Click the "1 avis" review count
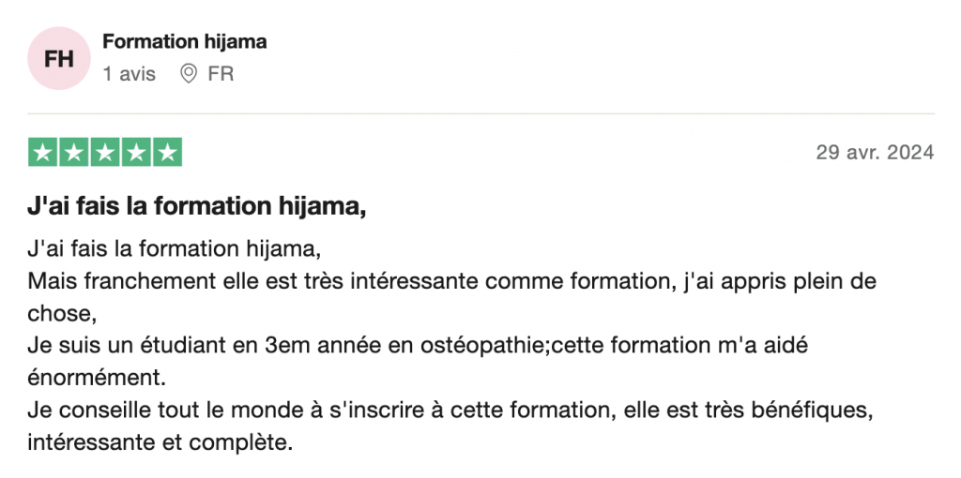The height and width of the screenshot is (478, 961). pyautogui.click(x=130, y=73)
